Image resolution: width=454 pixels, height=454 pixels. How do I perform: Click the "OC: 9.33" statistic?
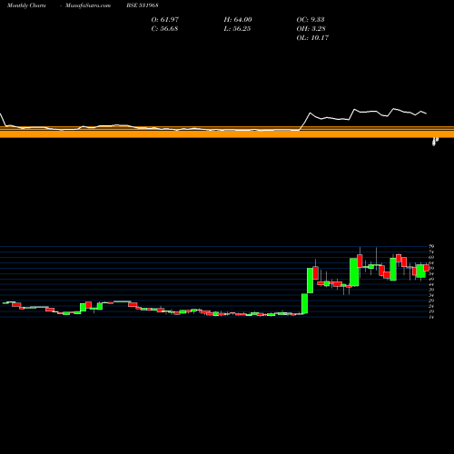click(x=311, y=19)
